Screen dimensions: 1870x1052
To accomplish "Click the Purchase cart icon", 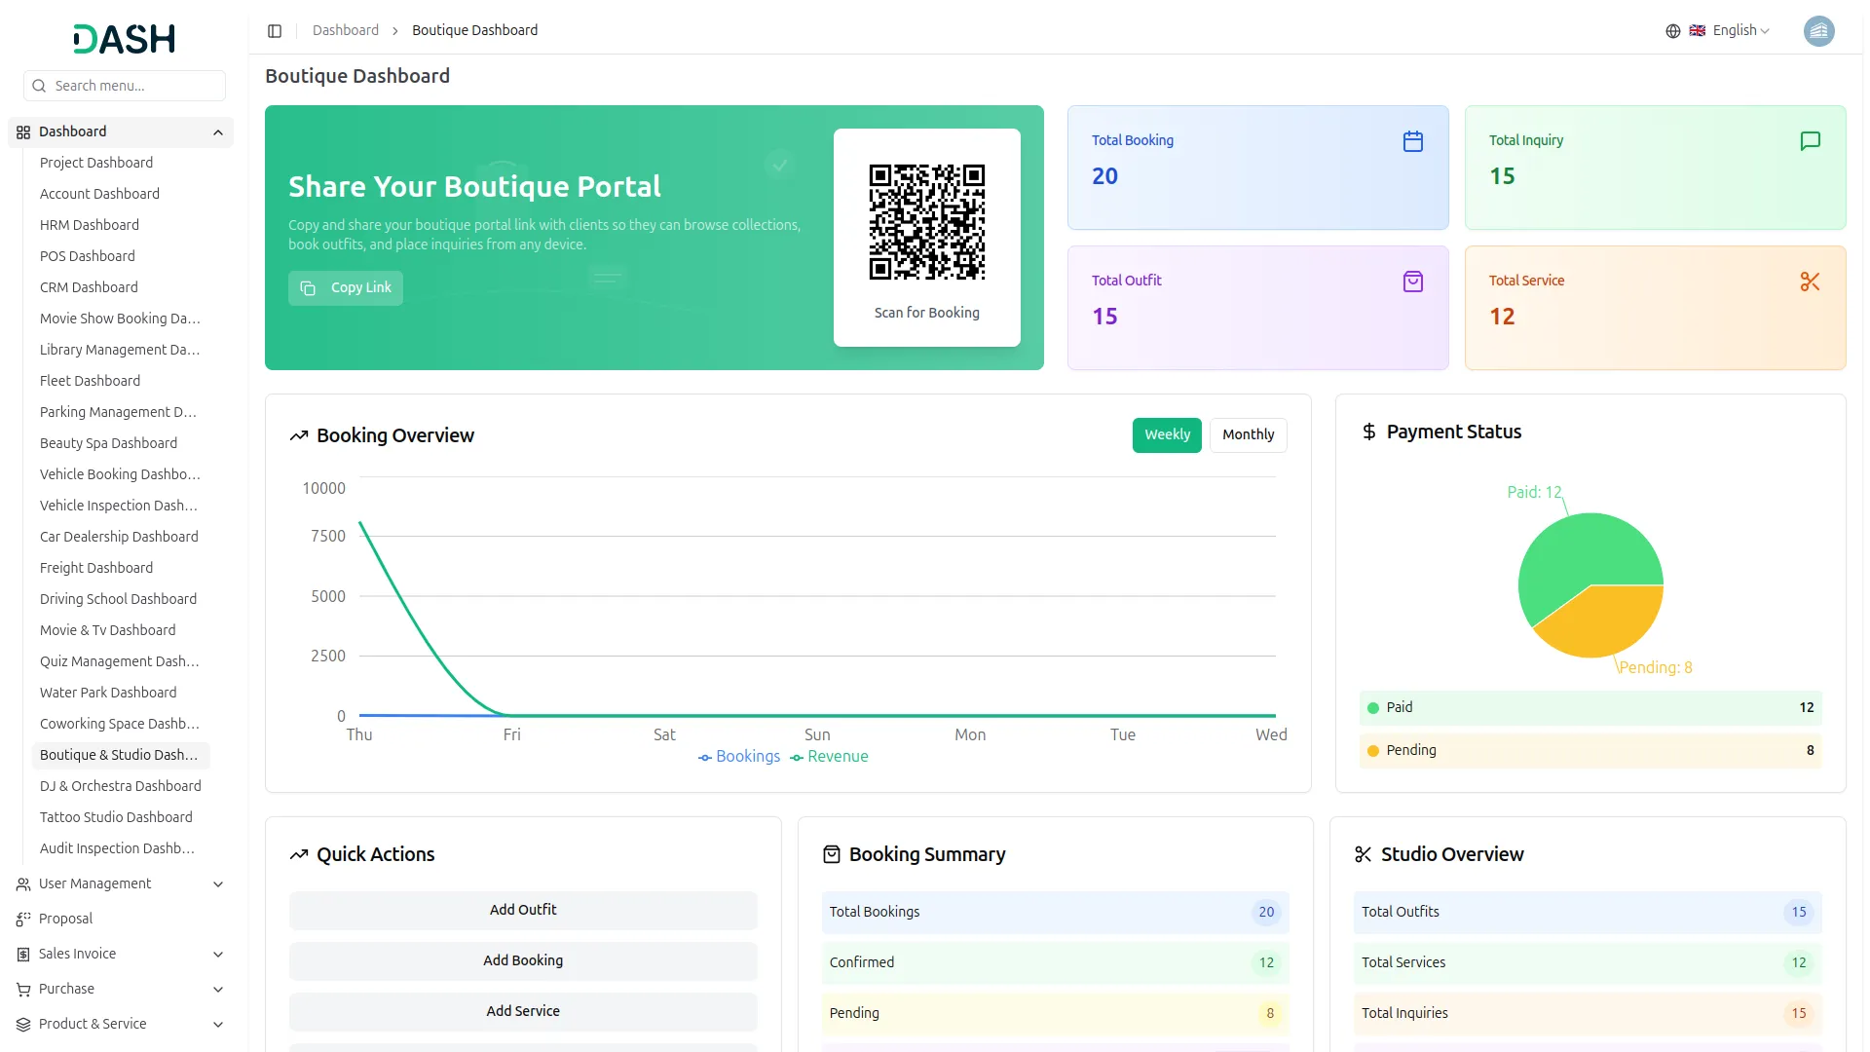I will [23, 990].
